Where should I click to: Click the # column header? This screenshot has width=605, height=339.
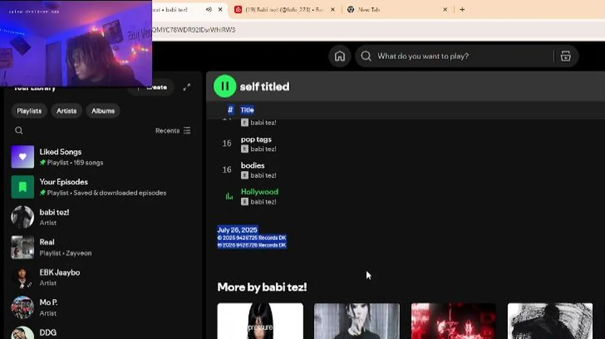pos(230,110)
